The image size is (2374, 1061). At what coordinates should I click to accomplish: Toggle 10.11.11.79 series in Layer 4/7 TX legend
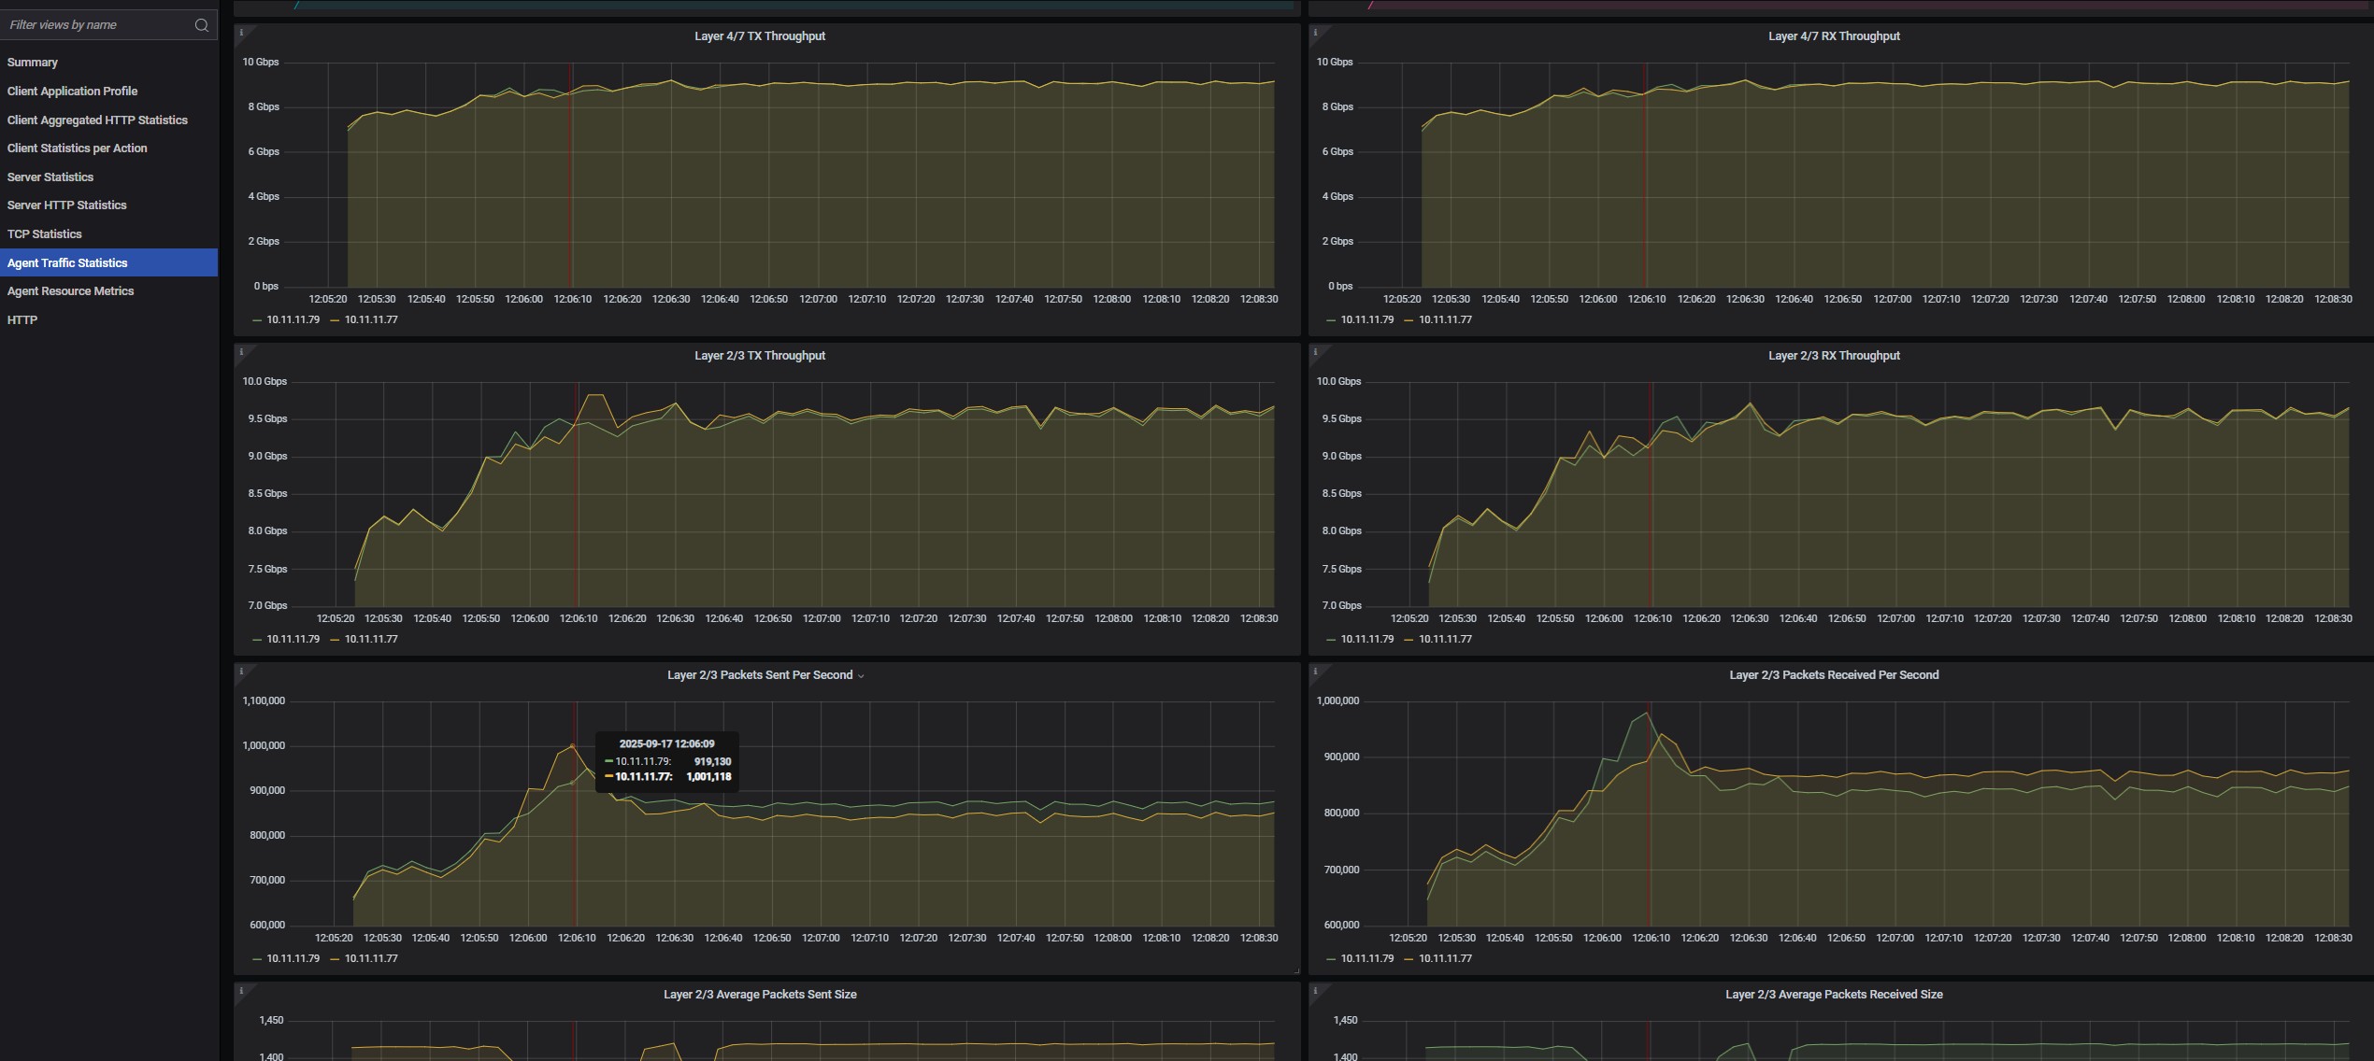pos(293,319)
